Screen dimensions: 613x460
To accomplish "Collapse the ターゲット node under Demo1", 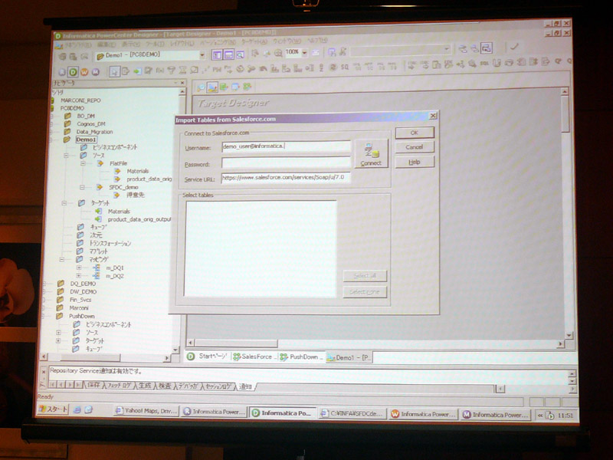I will click(x=64, y=203).
